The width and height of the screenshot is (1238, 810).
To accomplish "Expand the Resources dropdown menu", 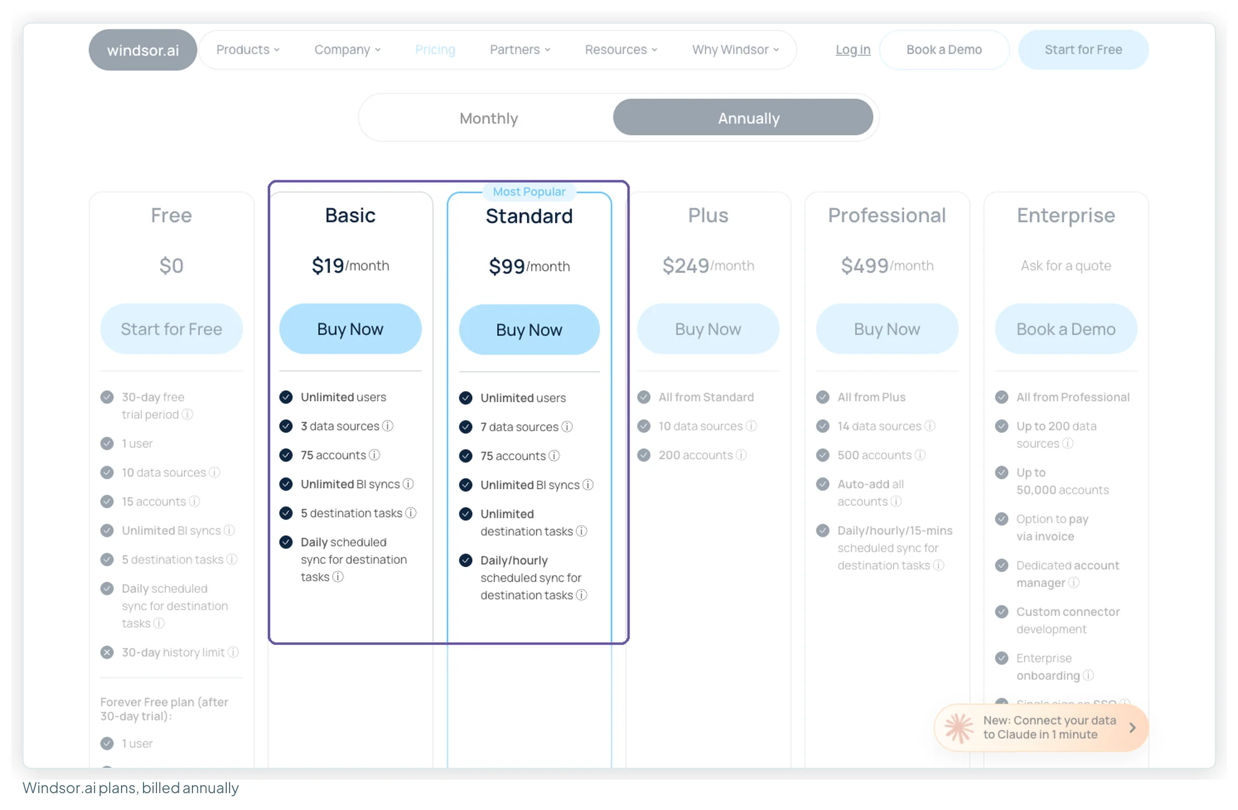I will [621, 50].
